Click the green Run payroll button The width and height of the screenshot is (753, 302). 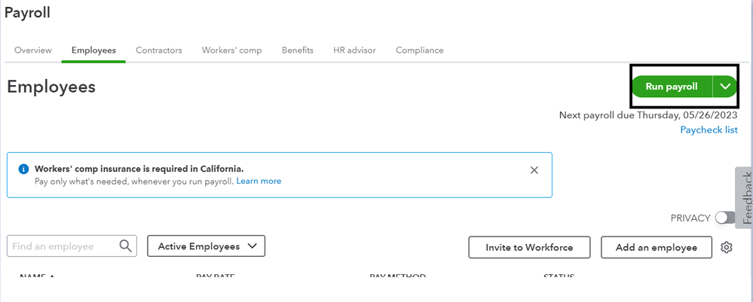[672, 87]
